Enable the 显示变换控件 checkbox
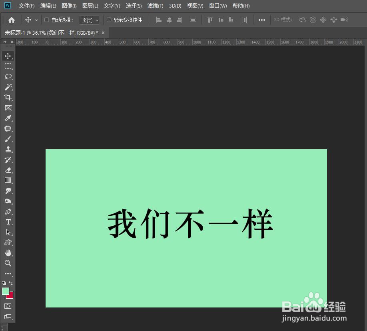 click(109, 20)
